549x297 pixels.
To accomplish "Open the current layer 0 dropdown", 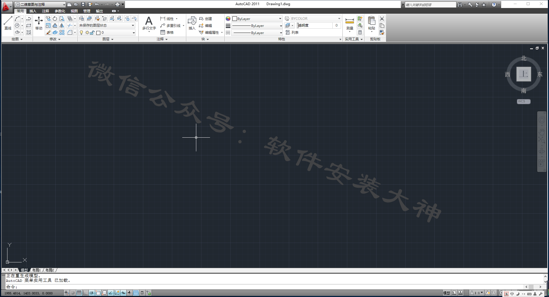I will pos(107,33).
